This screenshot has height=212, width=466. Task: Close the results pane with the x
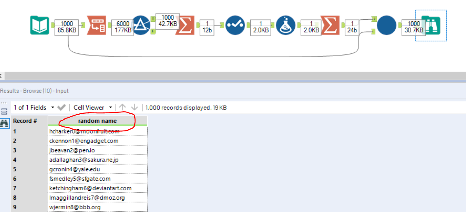pos(2,76)
